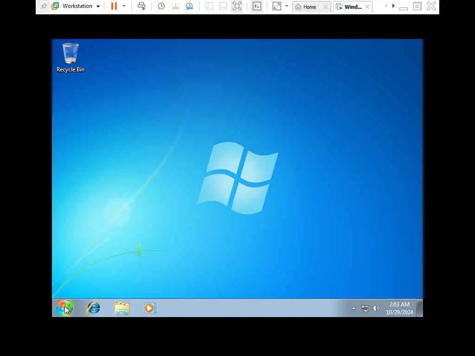
Task: Go to previous tab with left arrow
Action: pos(385,6)
